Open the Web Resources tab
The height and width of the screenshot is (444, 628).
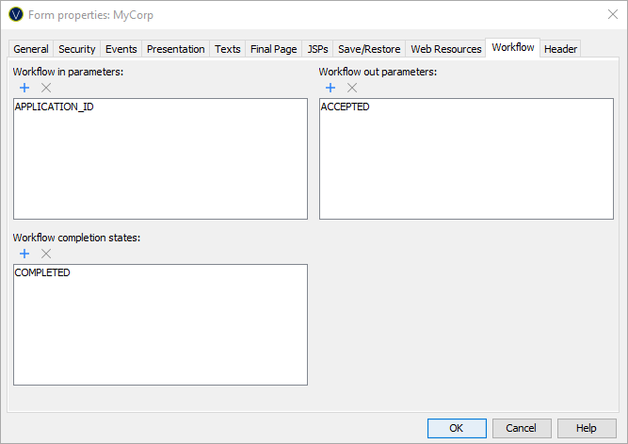446,49
